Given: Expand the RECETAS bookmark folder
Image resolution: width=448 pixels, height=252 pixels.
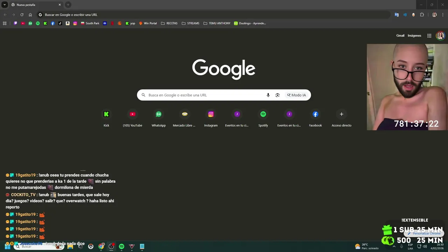Looking at the screenshot, I should pyautogui.click(x=169, y=23).
